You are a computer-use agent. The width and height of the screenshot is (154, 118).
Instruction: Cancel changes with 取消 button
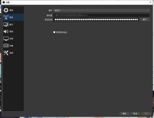click(x=135, y=113)
